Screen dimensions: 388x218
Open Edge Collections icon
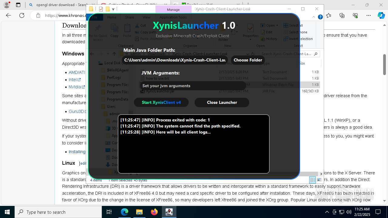[x=342, y=15]
